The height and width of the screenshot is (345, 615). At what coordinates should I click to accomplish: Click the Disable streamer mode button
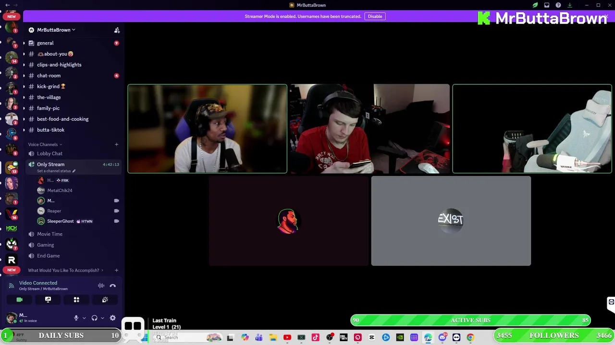point(375,16)
